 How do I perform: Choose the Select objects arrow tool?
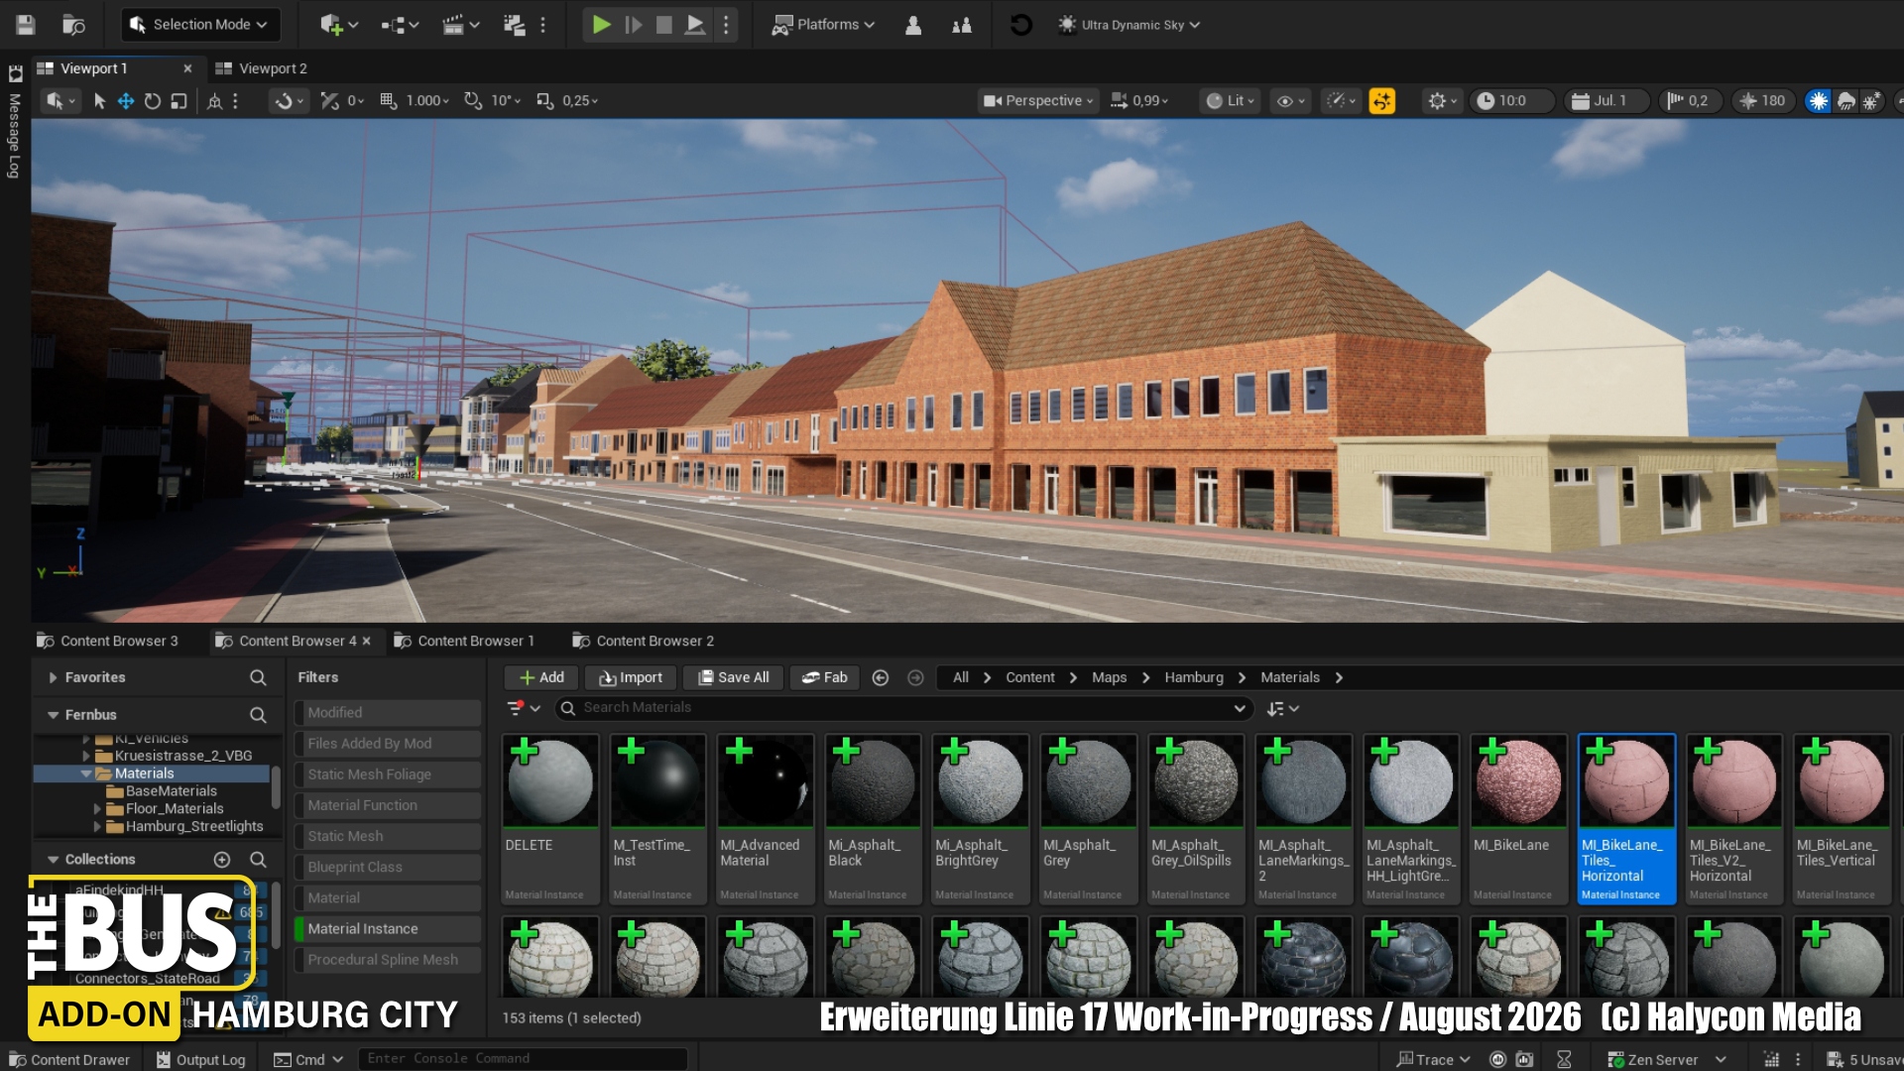coord(99,100)
